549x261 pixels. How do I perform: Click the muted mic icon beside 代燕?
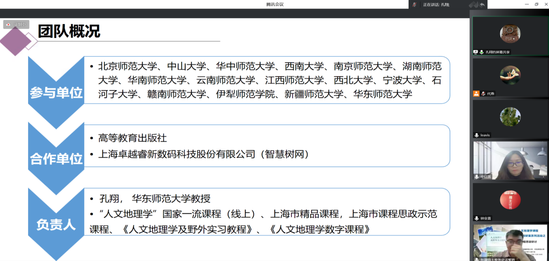pyautogui.click(x=483, y=93)
